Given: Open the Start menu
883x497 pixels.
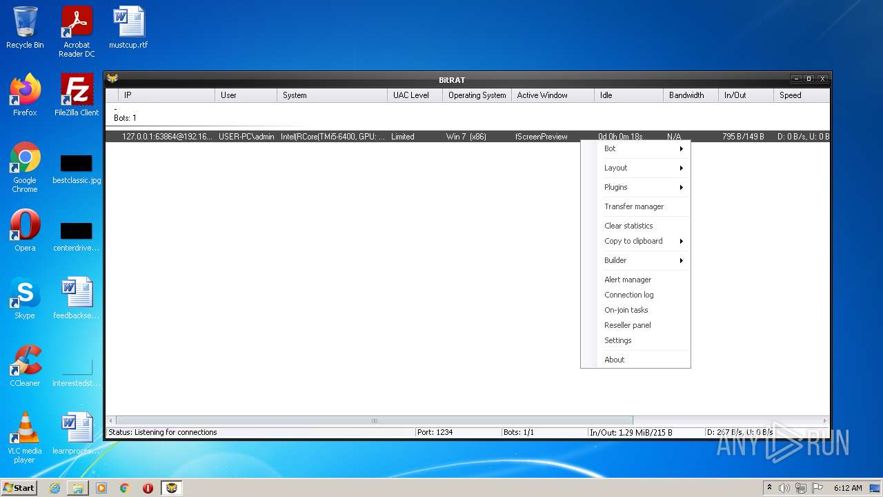Looking at the screenshot, I should [19, 488].
